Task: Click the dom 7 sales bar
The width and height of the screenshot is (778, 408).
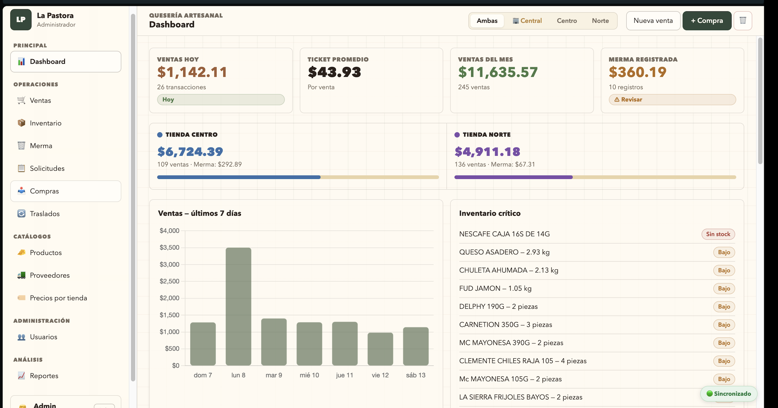Action: point(203,344)
